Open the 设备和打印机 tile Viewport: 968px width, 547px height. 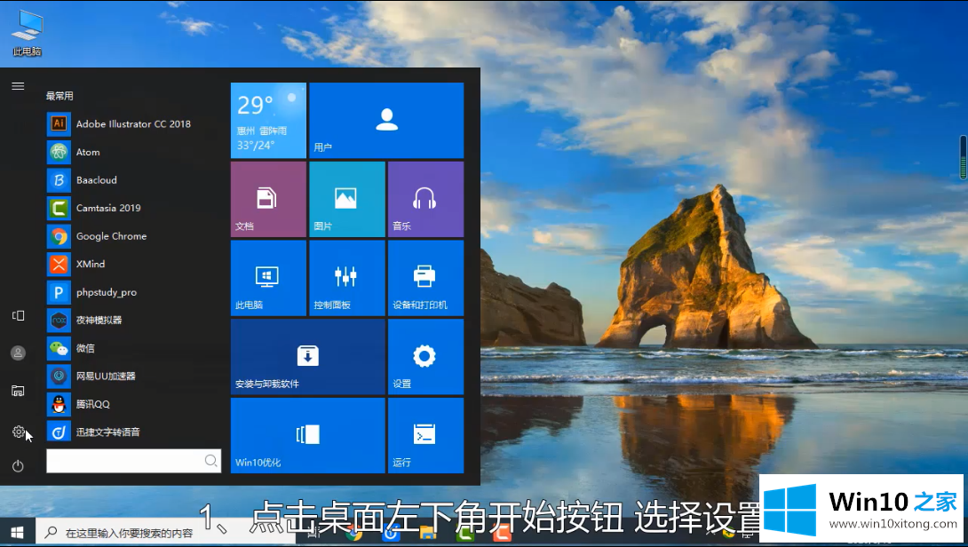426,278
